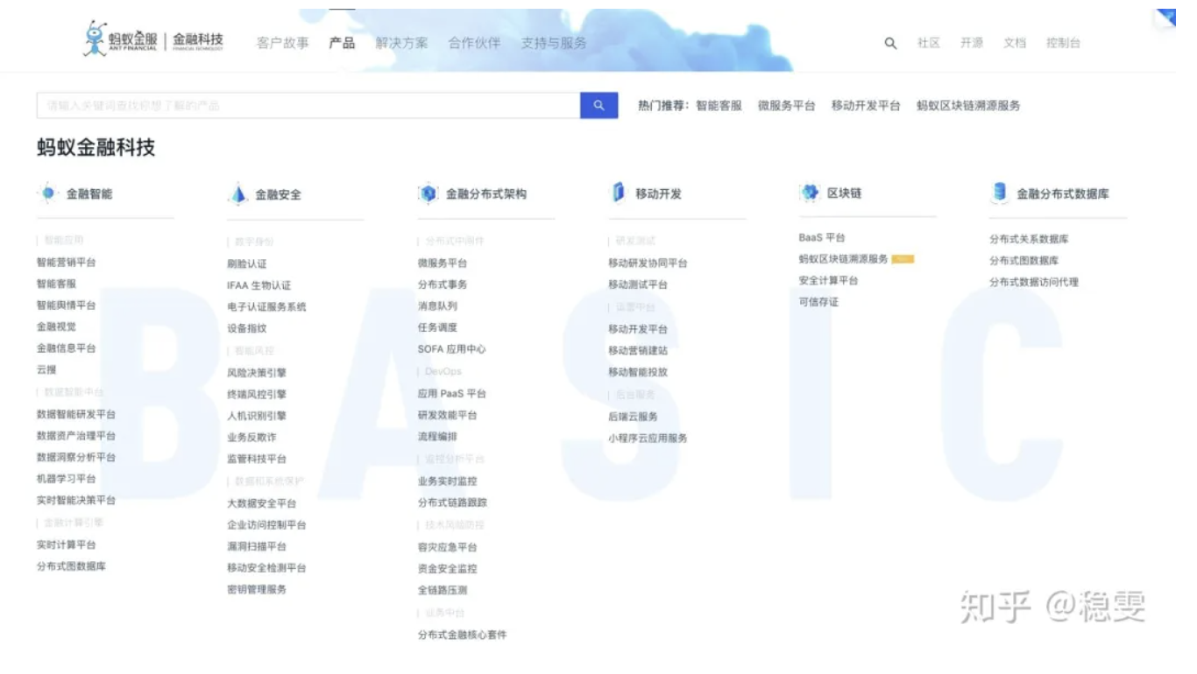Click the 区块链 category icon
Viewport: 1197px width, 674px height.
click(x=809, y=193)
